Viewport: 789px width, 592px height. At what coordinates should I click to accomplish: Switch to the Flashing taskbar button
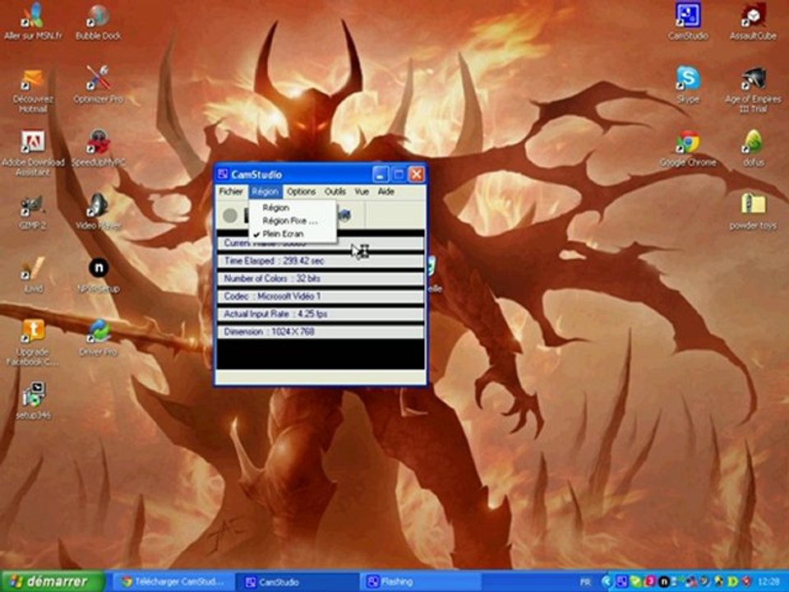420,582
